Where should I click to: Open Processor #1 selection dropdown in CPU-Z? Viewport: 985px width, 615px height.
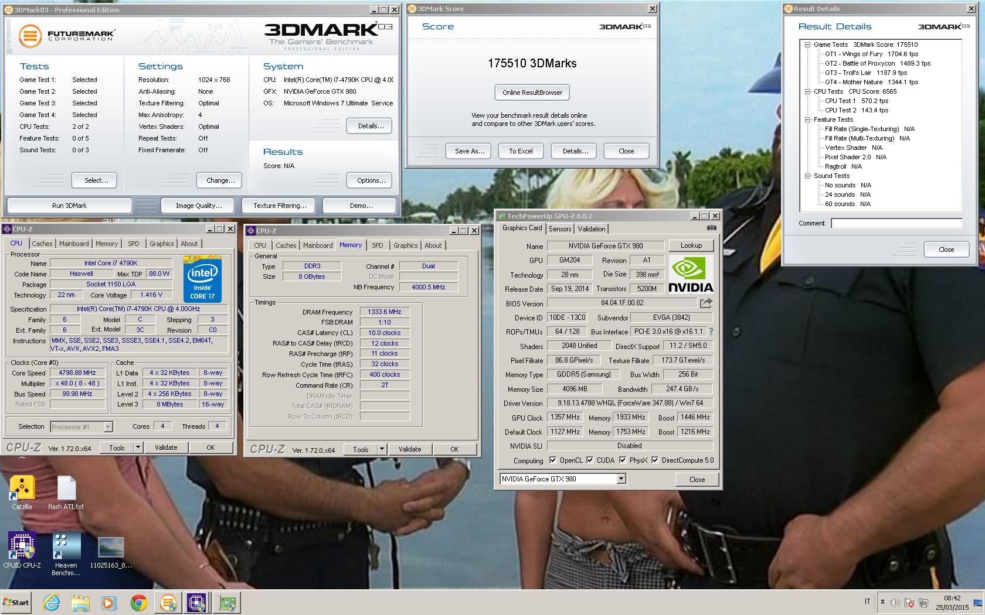108,427
